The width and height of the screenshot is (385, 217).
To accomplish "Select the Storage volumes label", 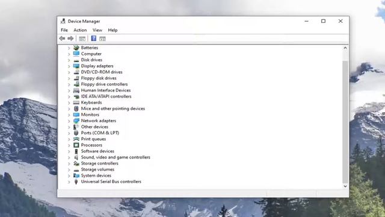I will tap(97, 169).
